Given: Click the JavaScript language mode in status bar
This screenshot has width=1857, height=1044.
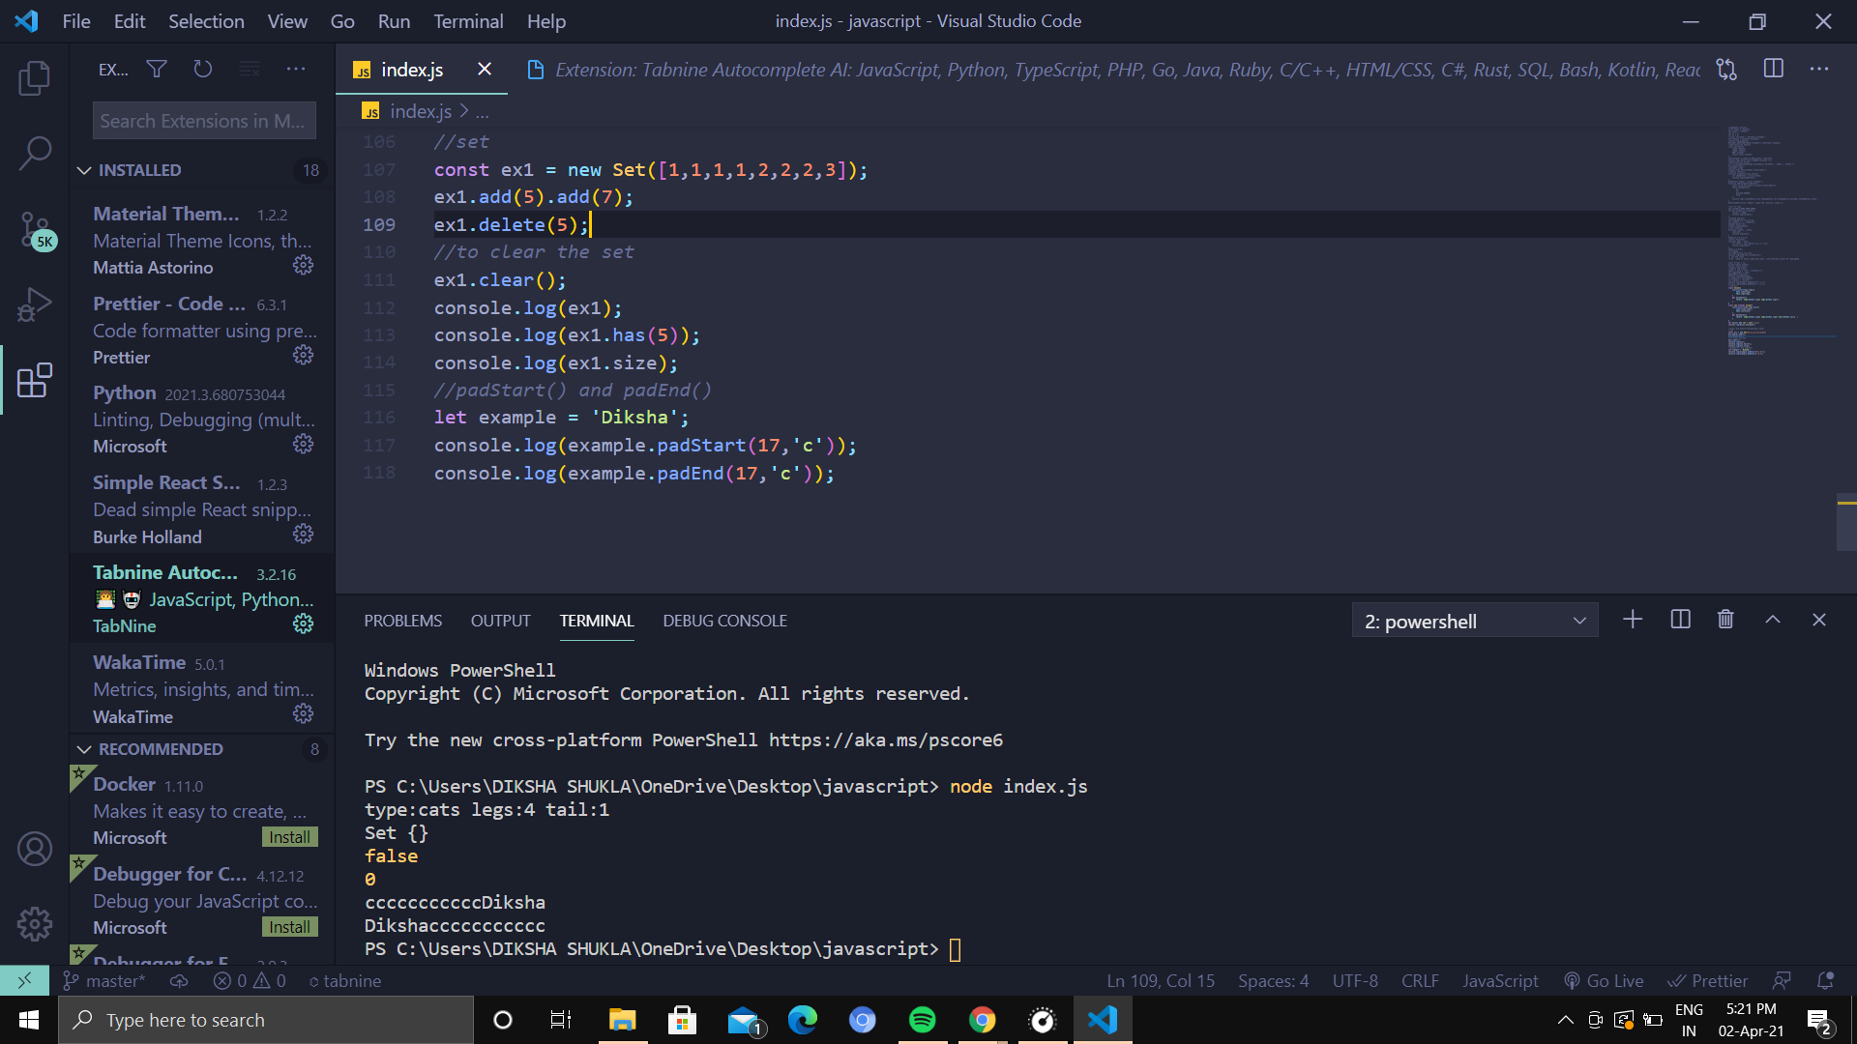Looking at the screenshot, I should [1499, 980].
